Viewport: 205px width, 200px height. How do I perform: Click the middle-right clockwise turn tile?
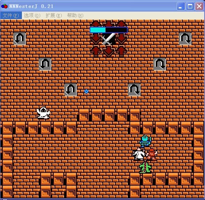pyautogui.click(x=160, y=64)
